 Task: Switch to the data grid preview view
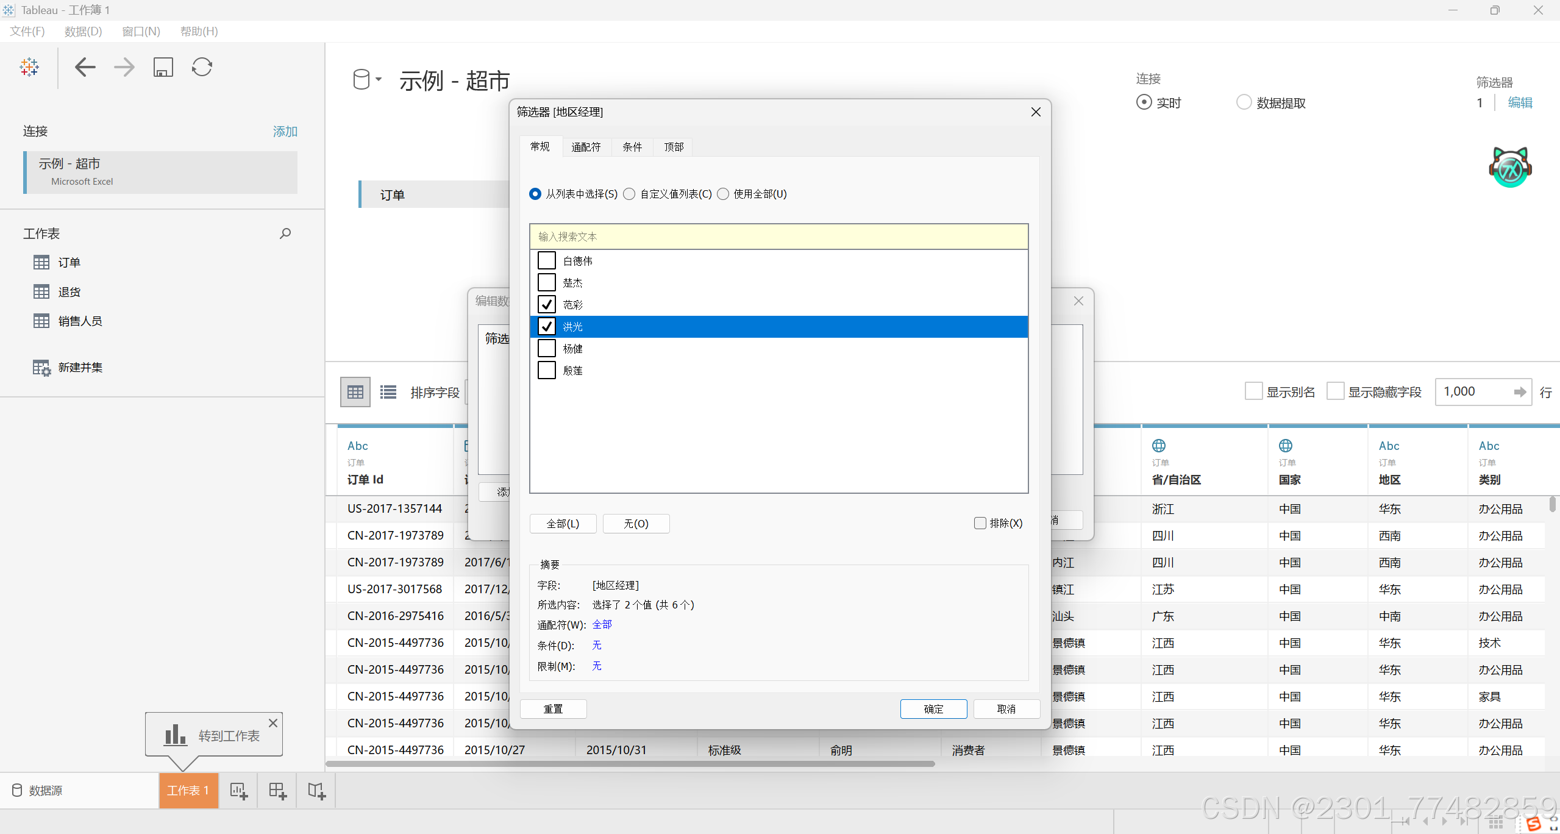pos(355,392)
